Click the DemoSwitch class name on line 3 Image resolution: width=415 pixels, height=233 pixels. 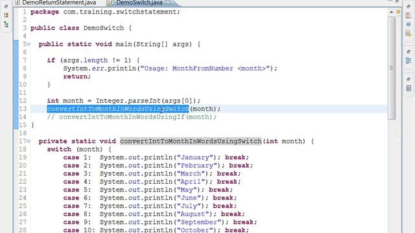104,28
